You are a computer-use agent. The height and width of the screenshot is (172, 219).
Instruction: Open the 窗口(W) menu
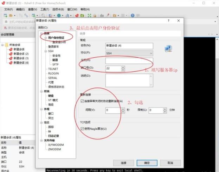72,9
